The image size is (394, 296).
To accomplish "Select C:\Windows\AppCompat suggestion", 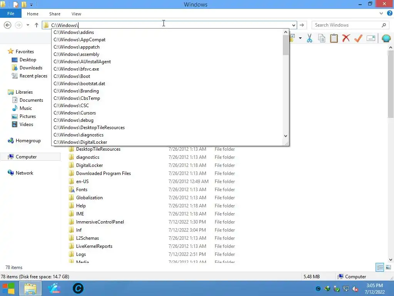I will [x=167, y=40].
